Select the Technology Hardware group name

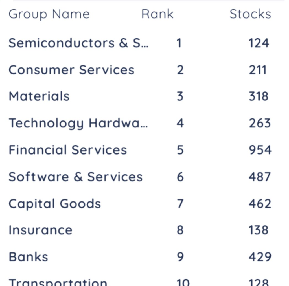coord(78,123)
